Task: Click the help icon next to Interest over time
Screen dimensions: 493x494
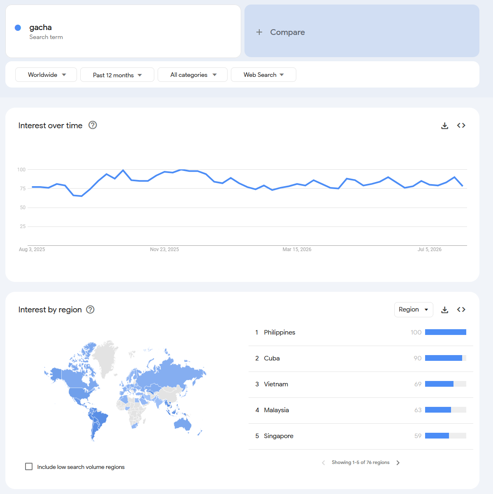Action: click(x=93, y=125)
